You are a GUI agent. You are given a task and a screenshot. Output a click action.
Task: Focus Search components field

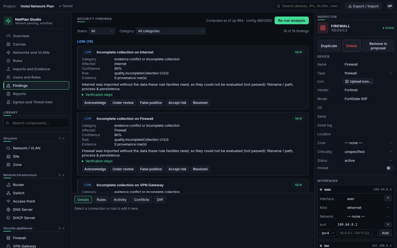click(x=36, y=123)
